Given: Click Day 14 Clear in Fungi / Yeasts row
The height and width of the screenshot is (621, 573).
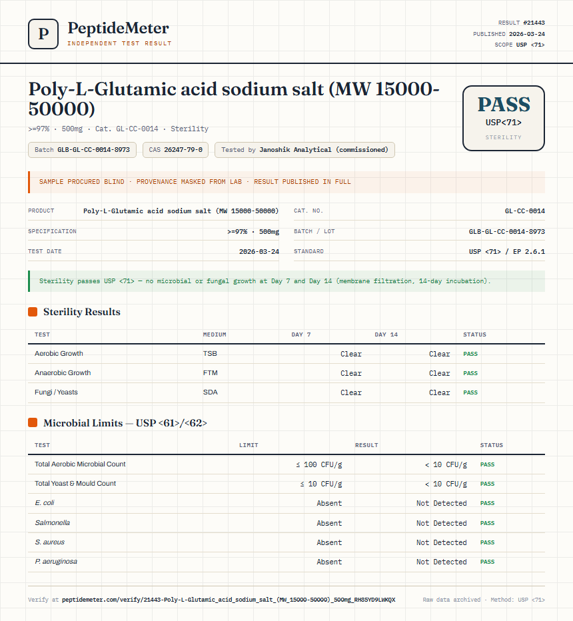Looking at the screenshot, I should 439,393.
